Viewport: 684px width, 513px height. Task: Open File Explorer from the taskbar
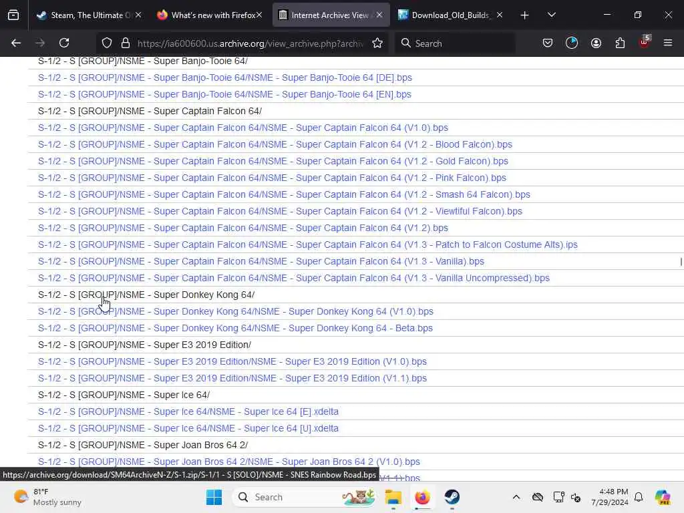pos(393,497)
